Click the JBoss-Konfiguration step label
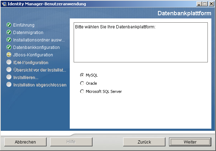The width and height of the screenshot is (216, 151). tap(33, 55)
